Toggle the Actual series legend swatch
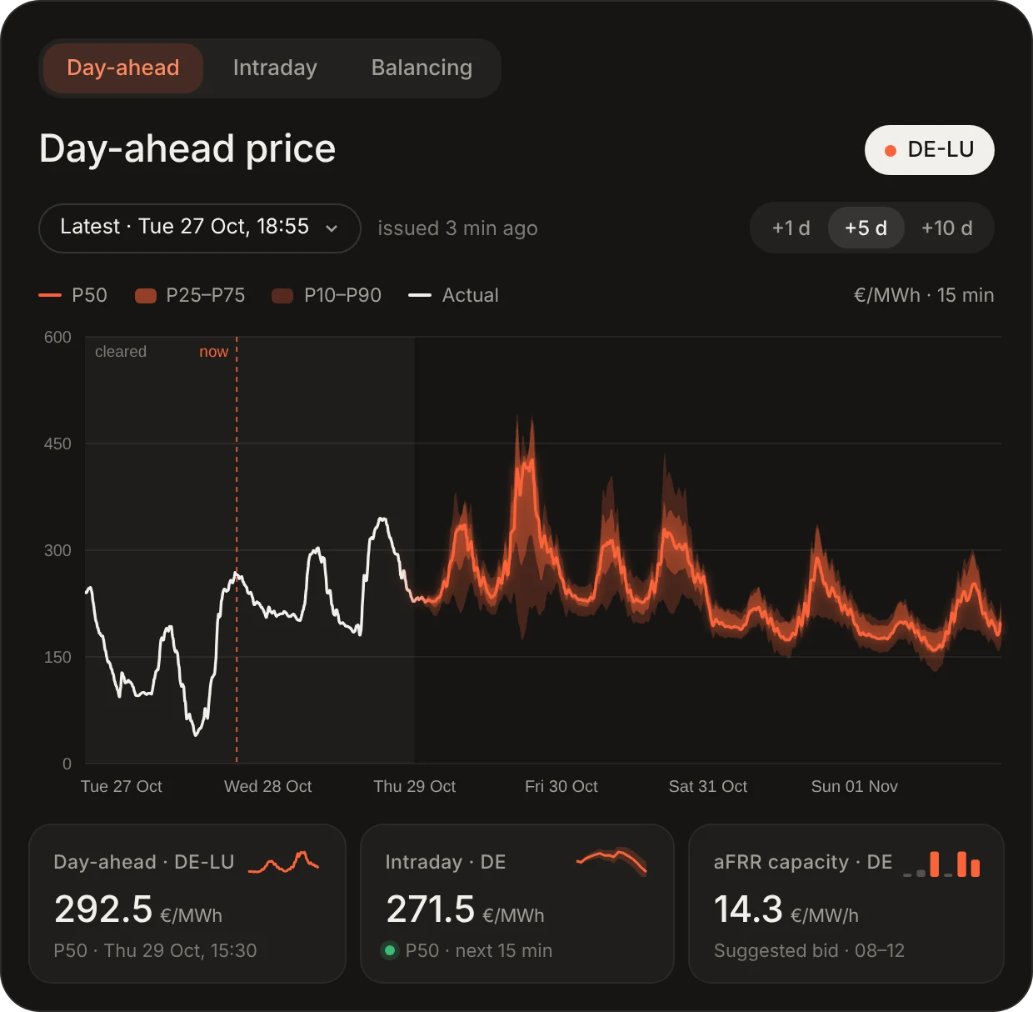This screenshot has height=1012, width=1033. click(x=420, y=295)
